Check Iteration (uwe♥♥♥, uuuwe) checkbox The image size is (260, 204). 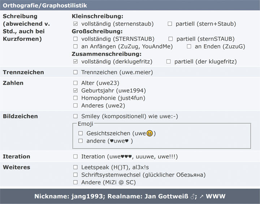pyautogui.click(x=75, y=156)
